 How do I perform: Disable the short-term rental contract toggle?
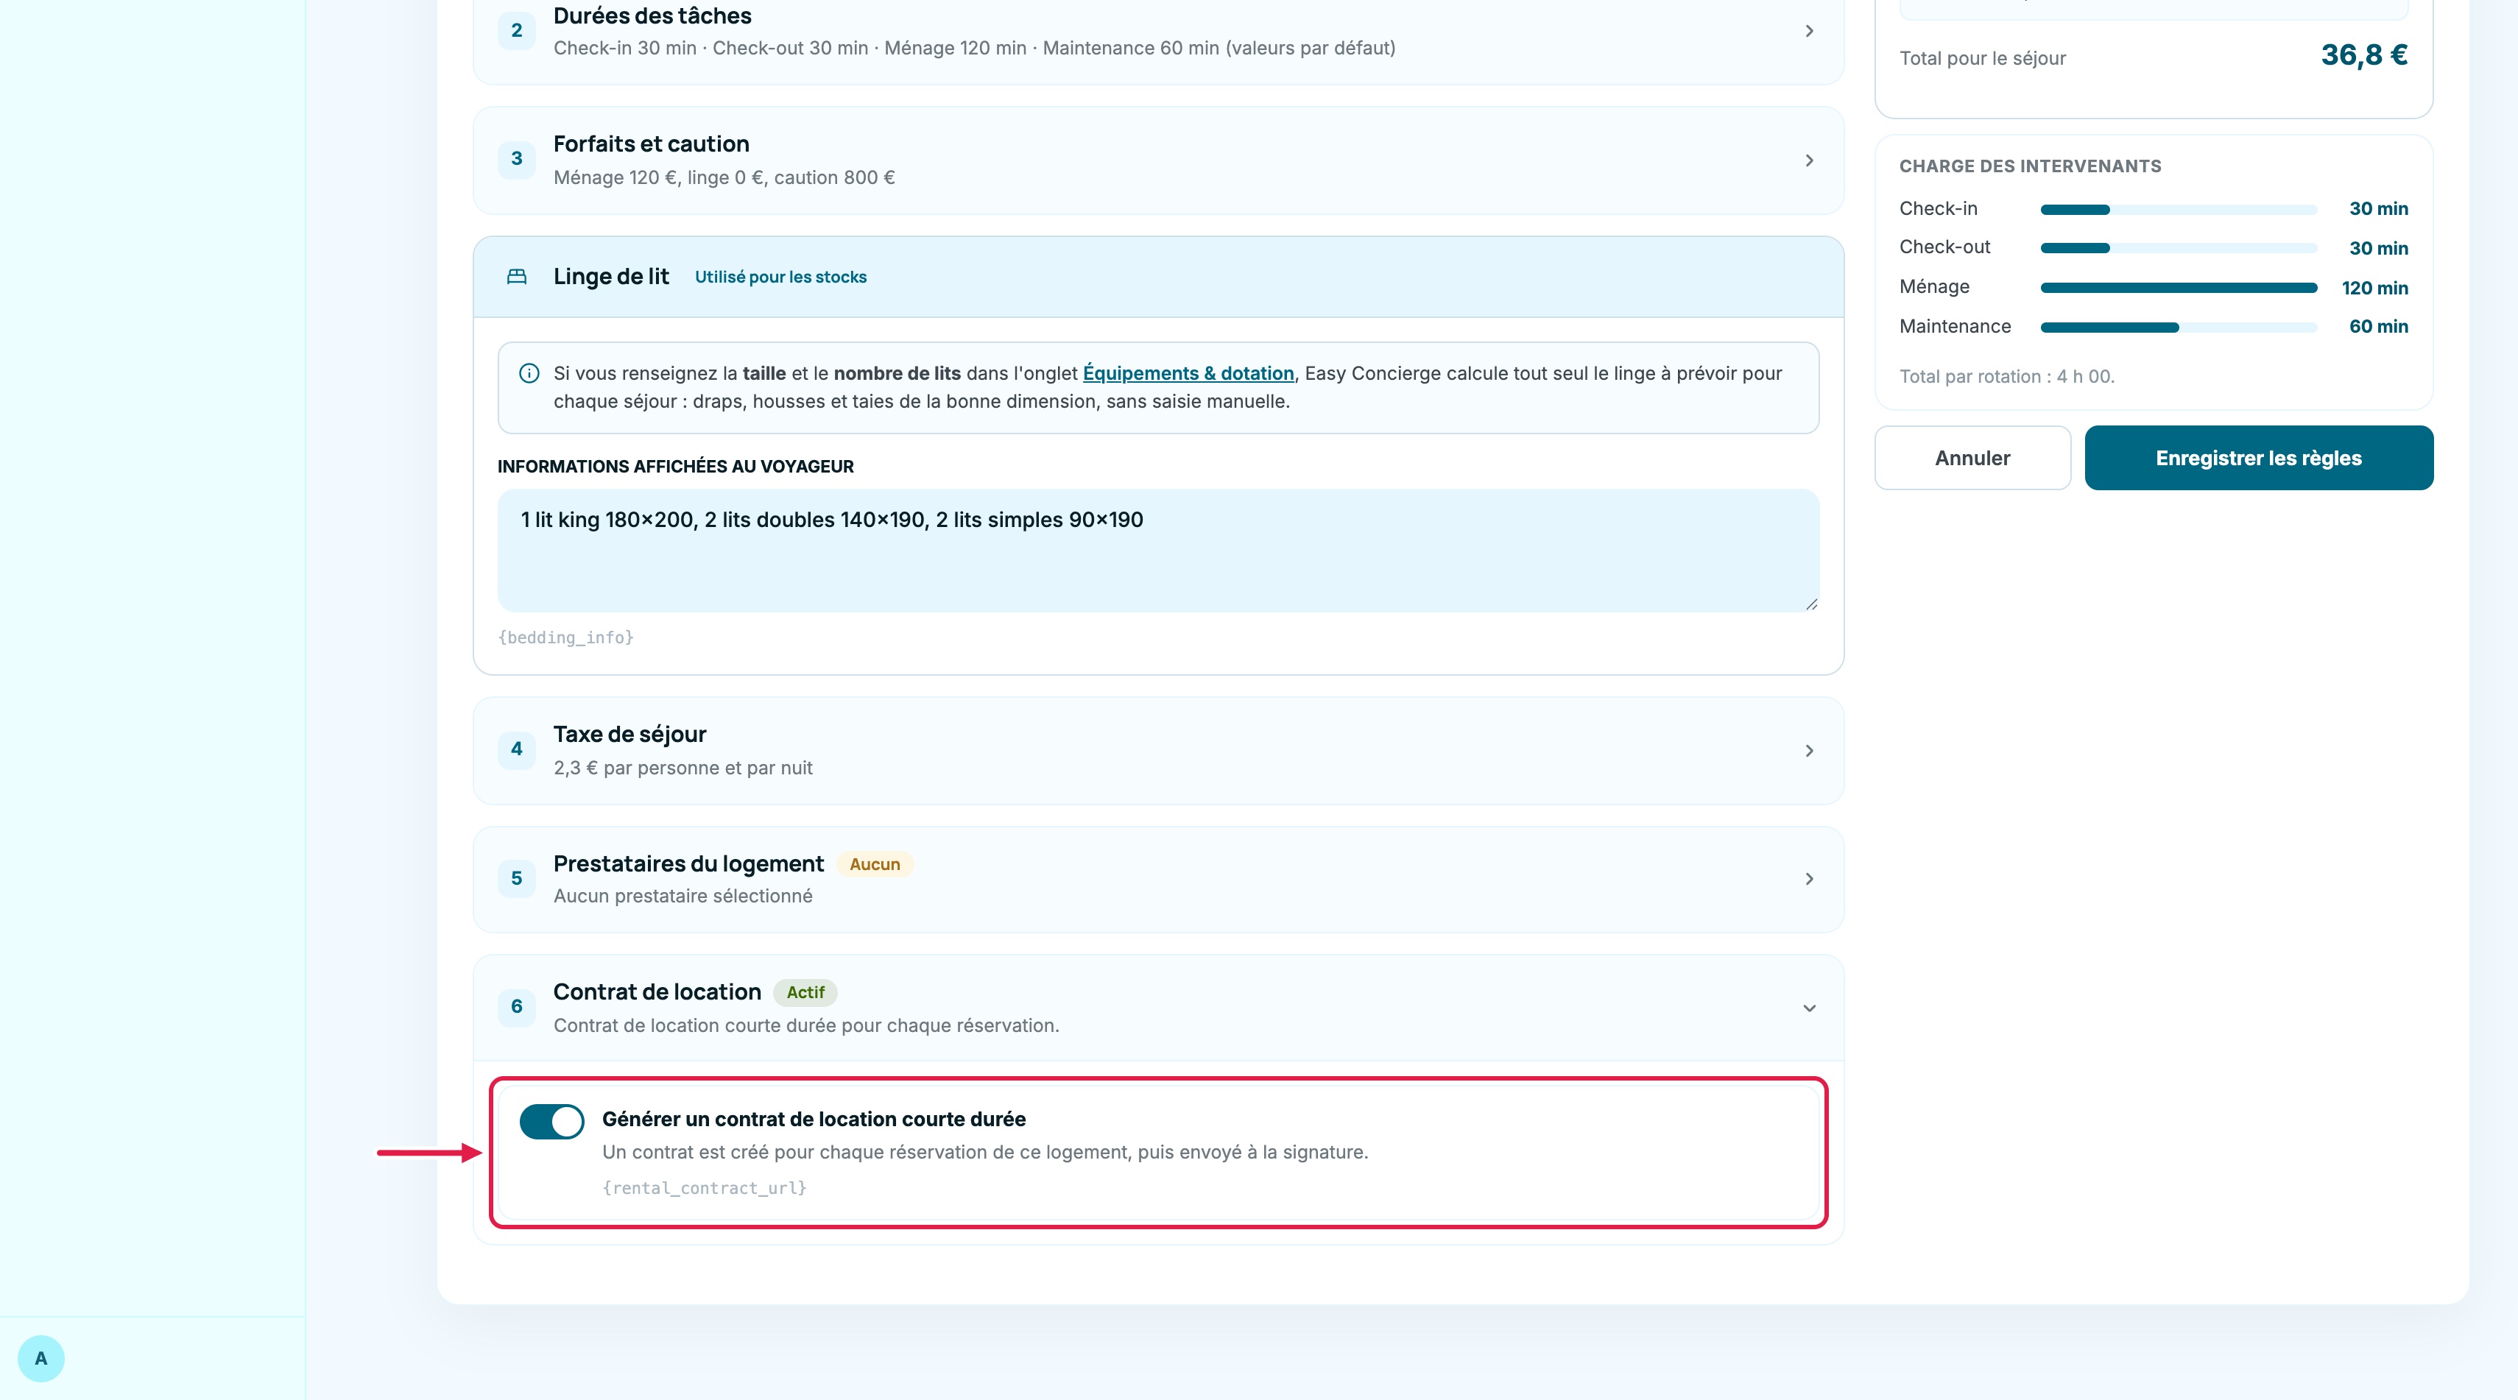[x=551, y=1122]
